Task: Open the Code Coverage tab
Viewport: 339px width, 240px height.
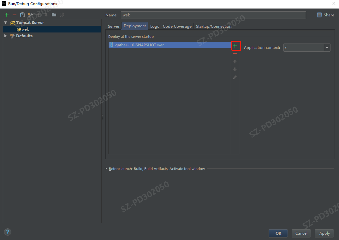Action: point(177,26)
